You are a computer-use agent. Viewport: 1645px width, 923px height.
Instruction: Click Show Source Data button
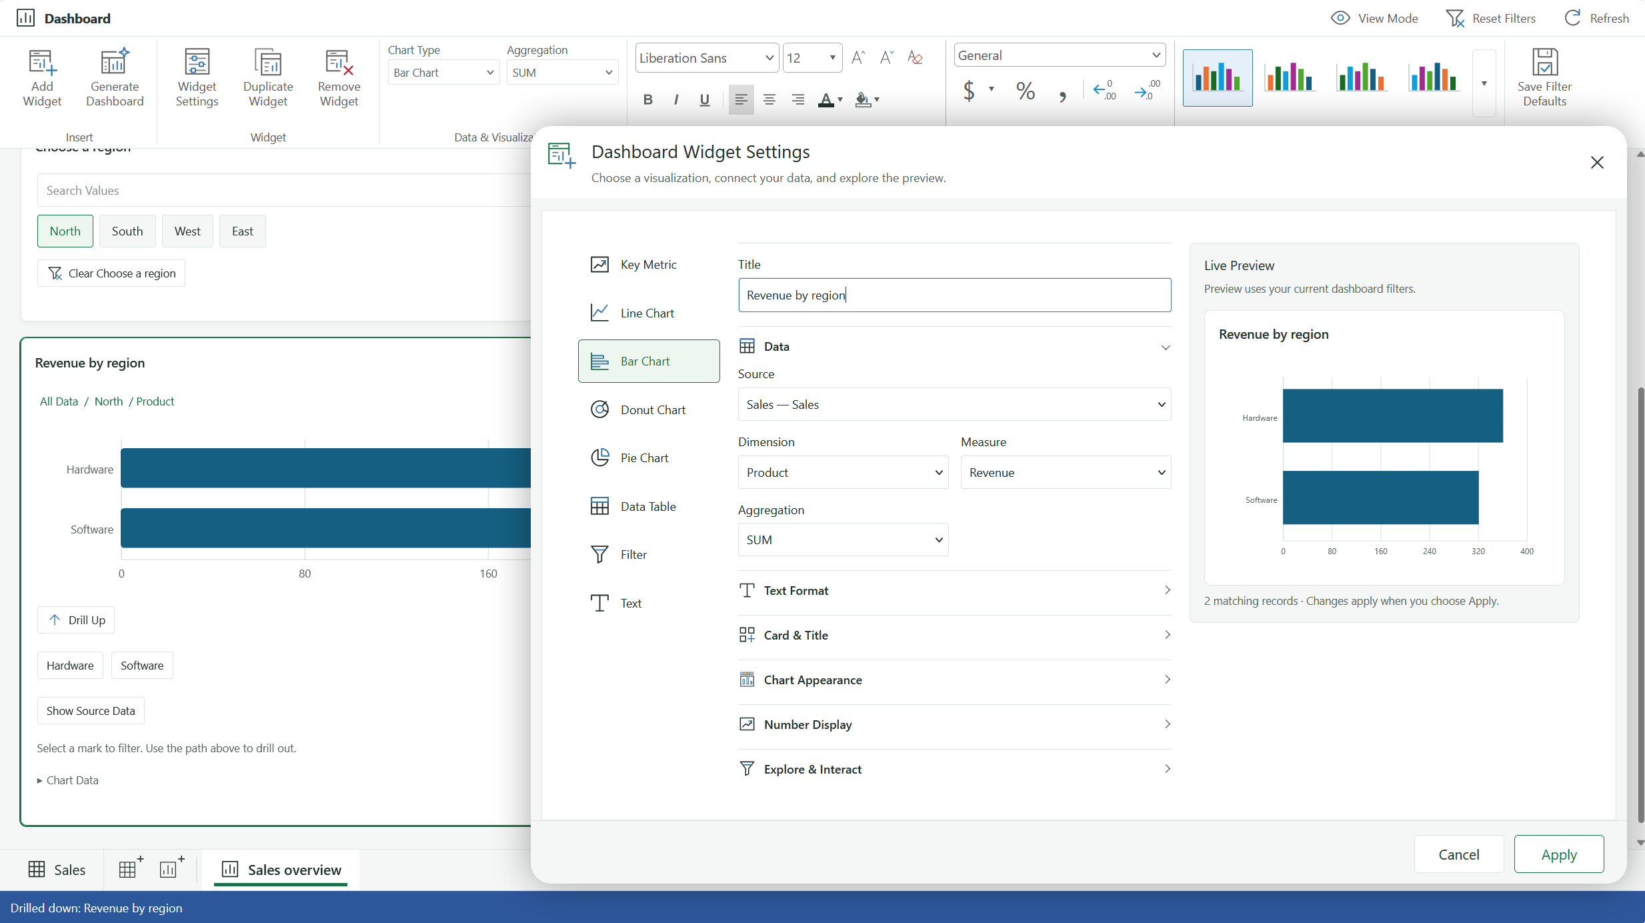click(91, 710)
